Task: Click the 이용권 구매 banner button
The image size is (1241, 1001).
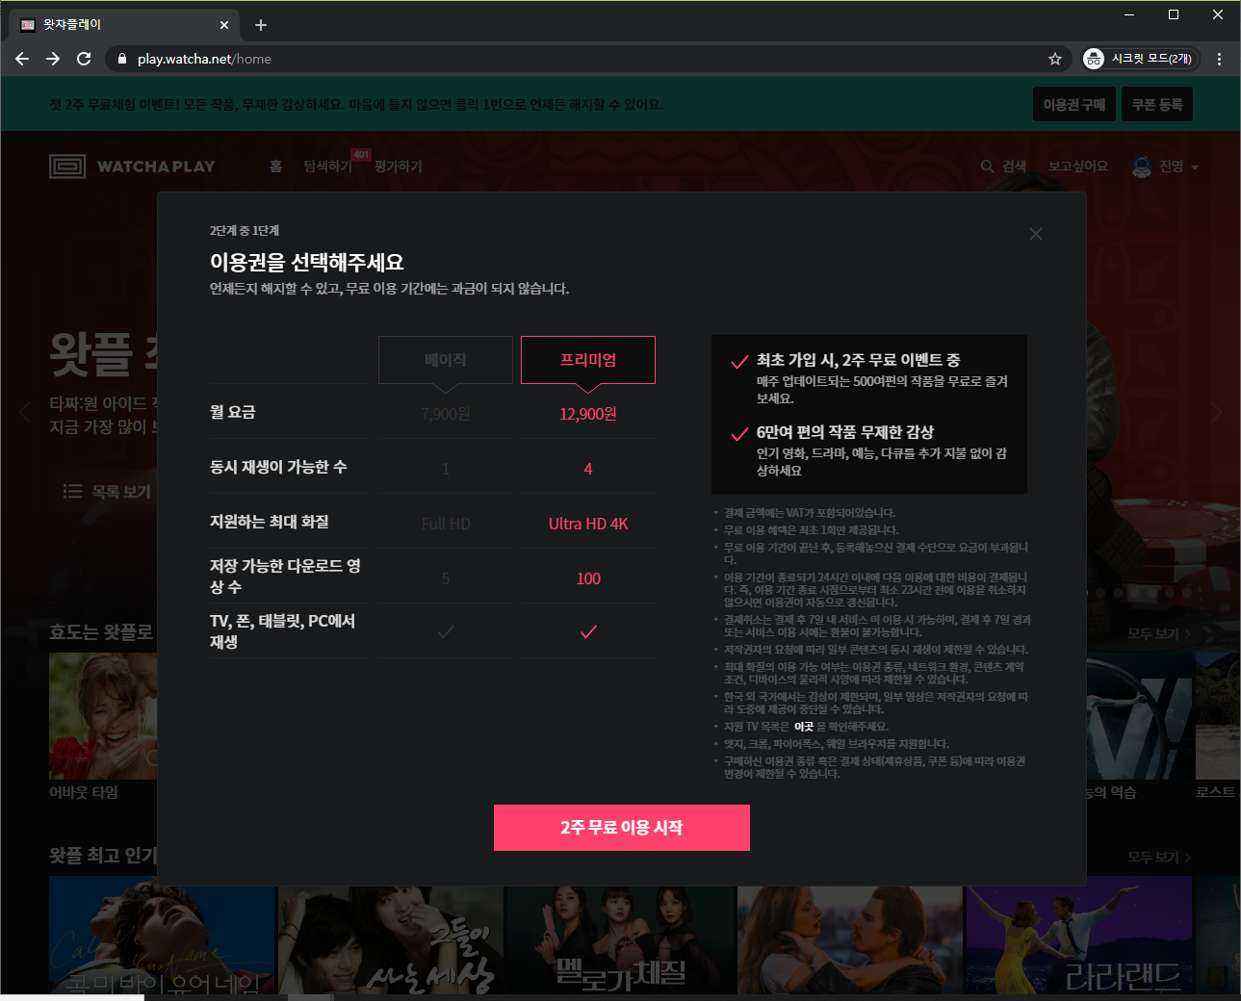Action: click(x=1074, y=104)
